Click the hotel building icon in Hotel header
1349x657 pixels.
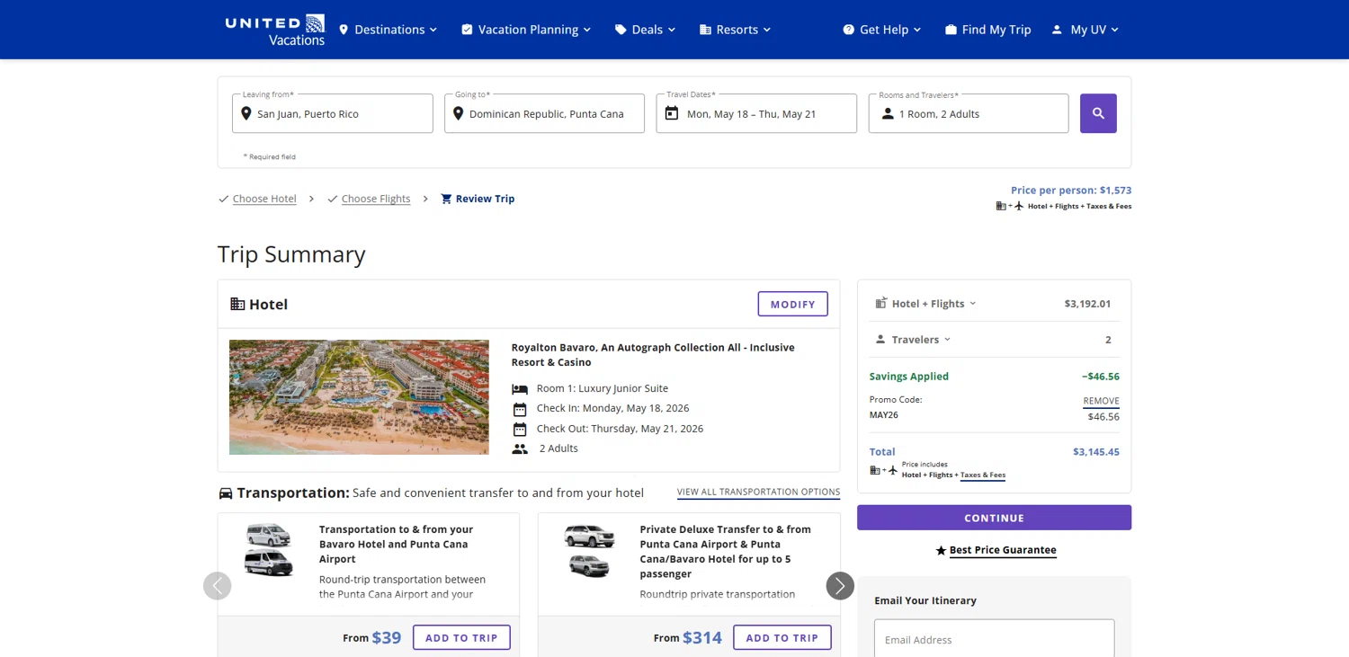(237, 304)
